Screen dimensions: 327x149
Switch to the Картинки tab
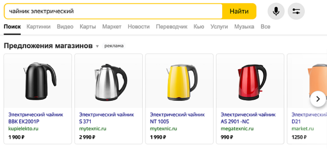pos(38,27)
